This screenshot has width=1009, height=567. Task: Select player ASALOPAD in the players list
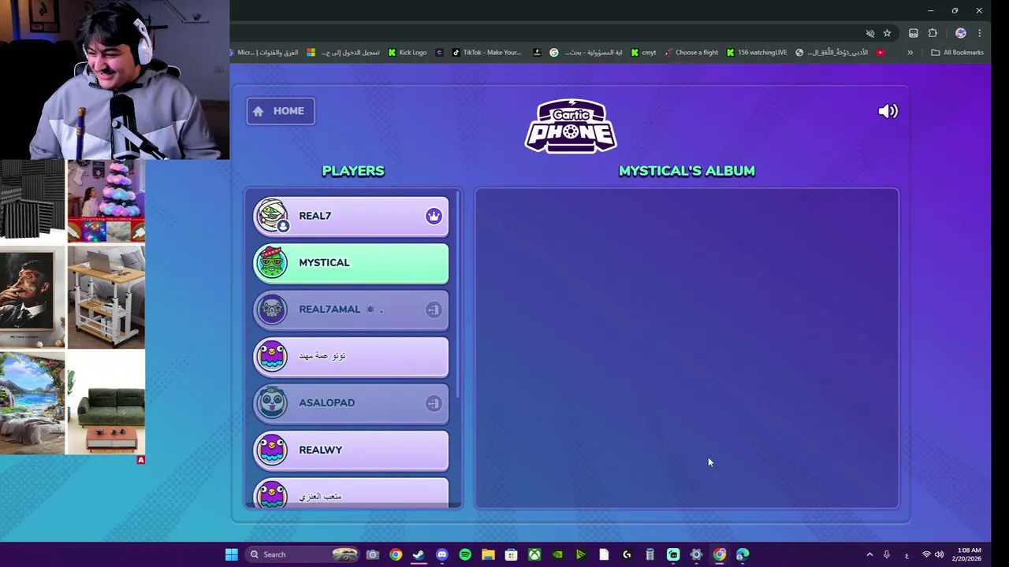[351, 403]
